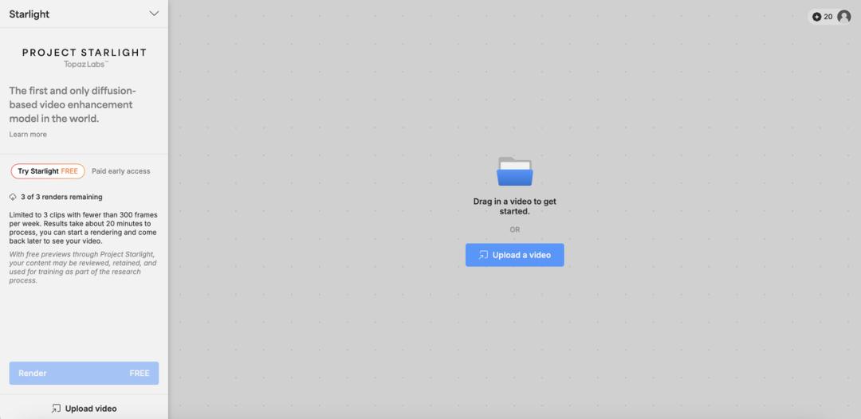Expand the Starlight dropdown chevron
The width and height of the screenshot is (861, 419).
coord(154,14)
